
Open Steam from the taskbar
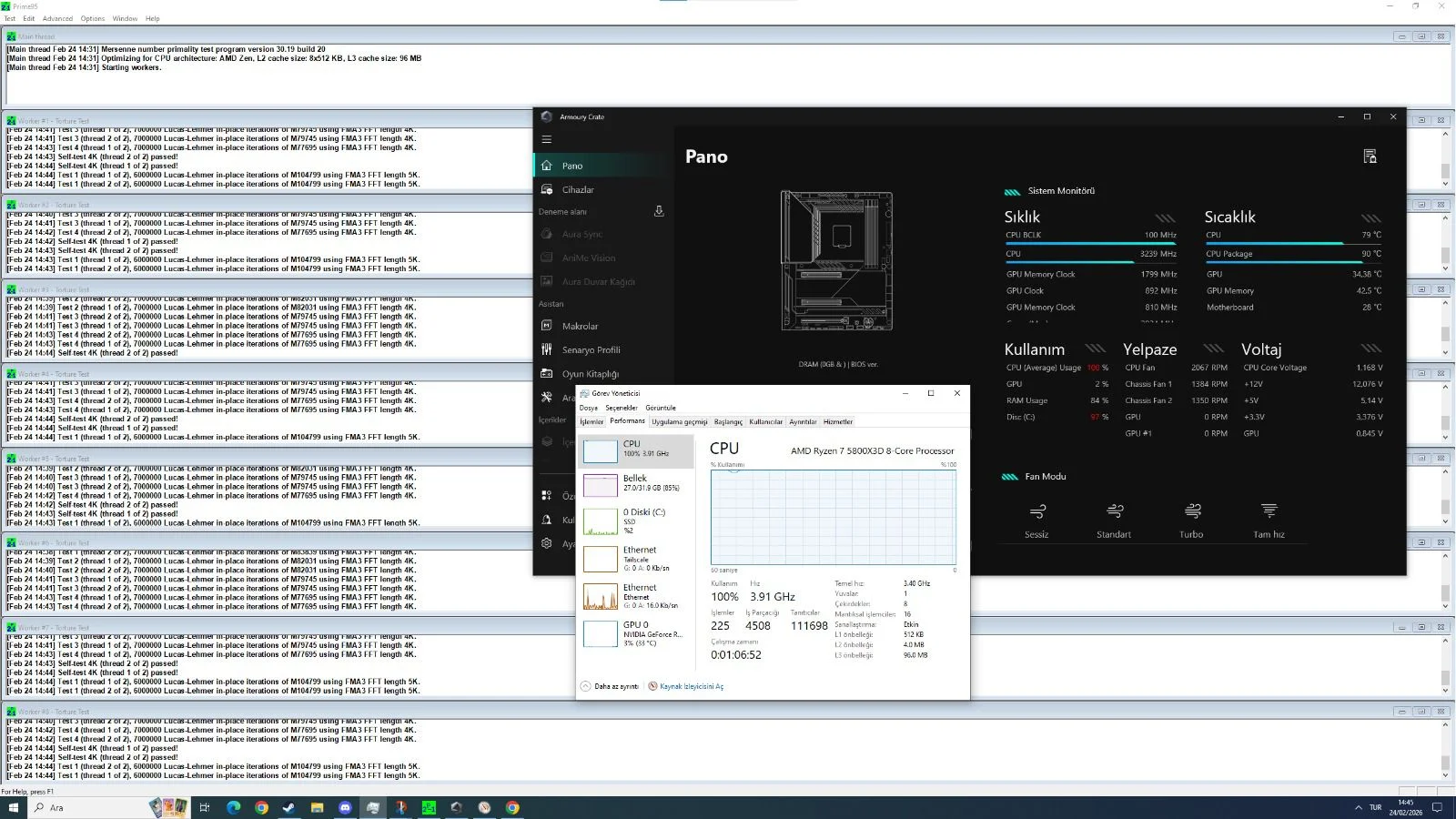288,807
